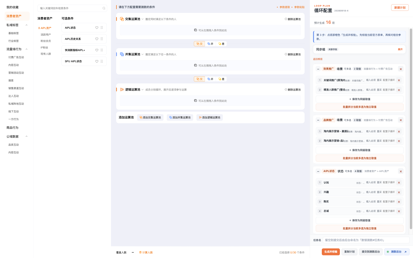
Task: Collapse the AIPL状态 group with minus button
Action: point(318,171)
